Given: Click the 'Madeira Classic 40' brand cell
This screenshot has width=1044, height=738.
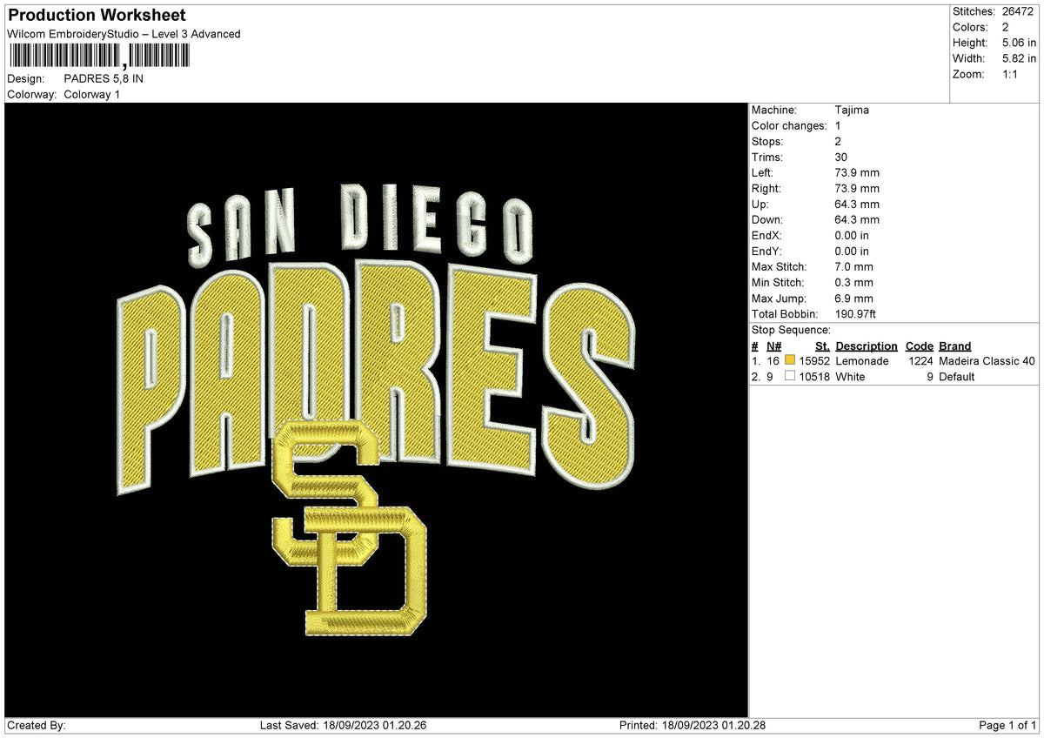Looking at the screenshot, I should coord(987,361).
